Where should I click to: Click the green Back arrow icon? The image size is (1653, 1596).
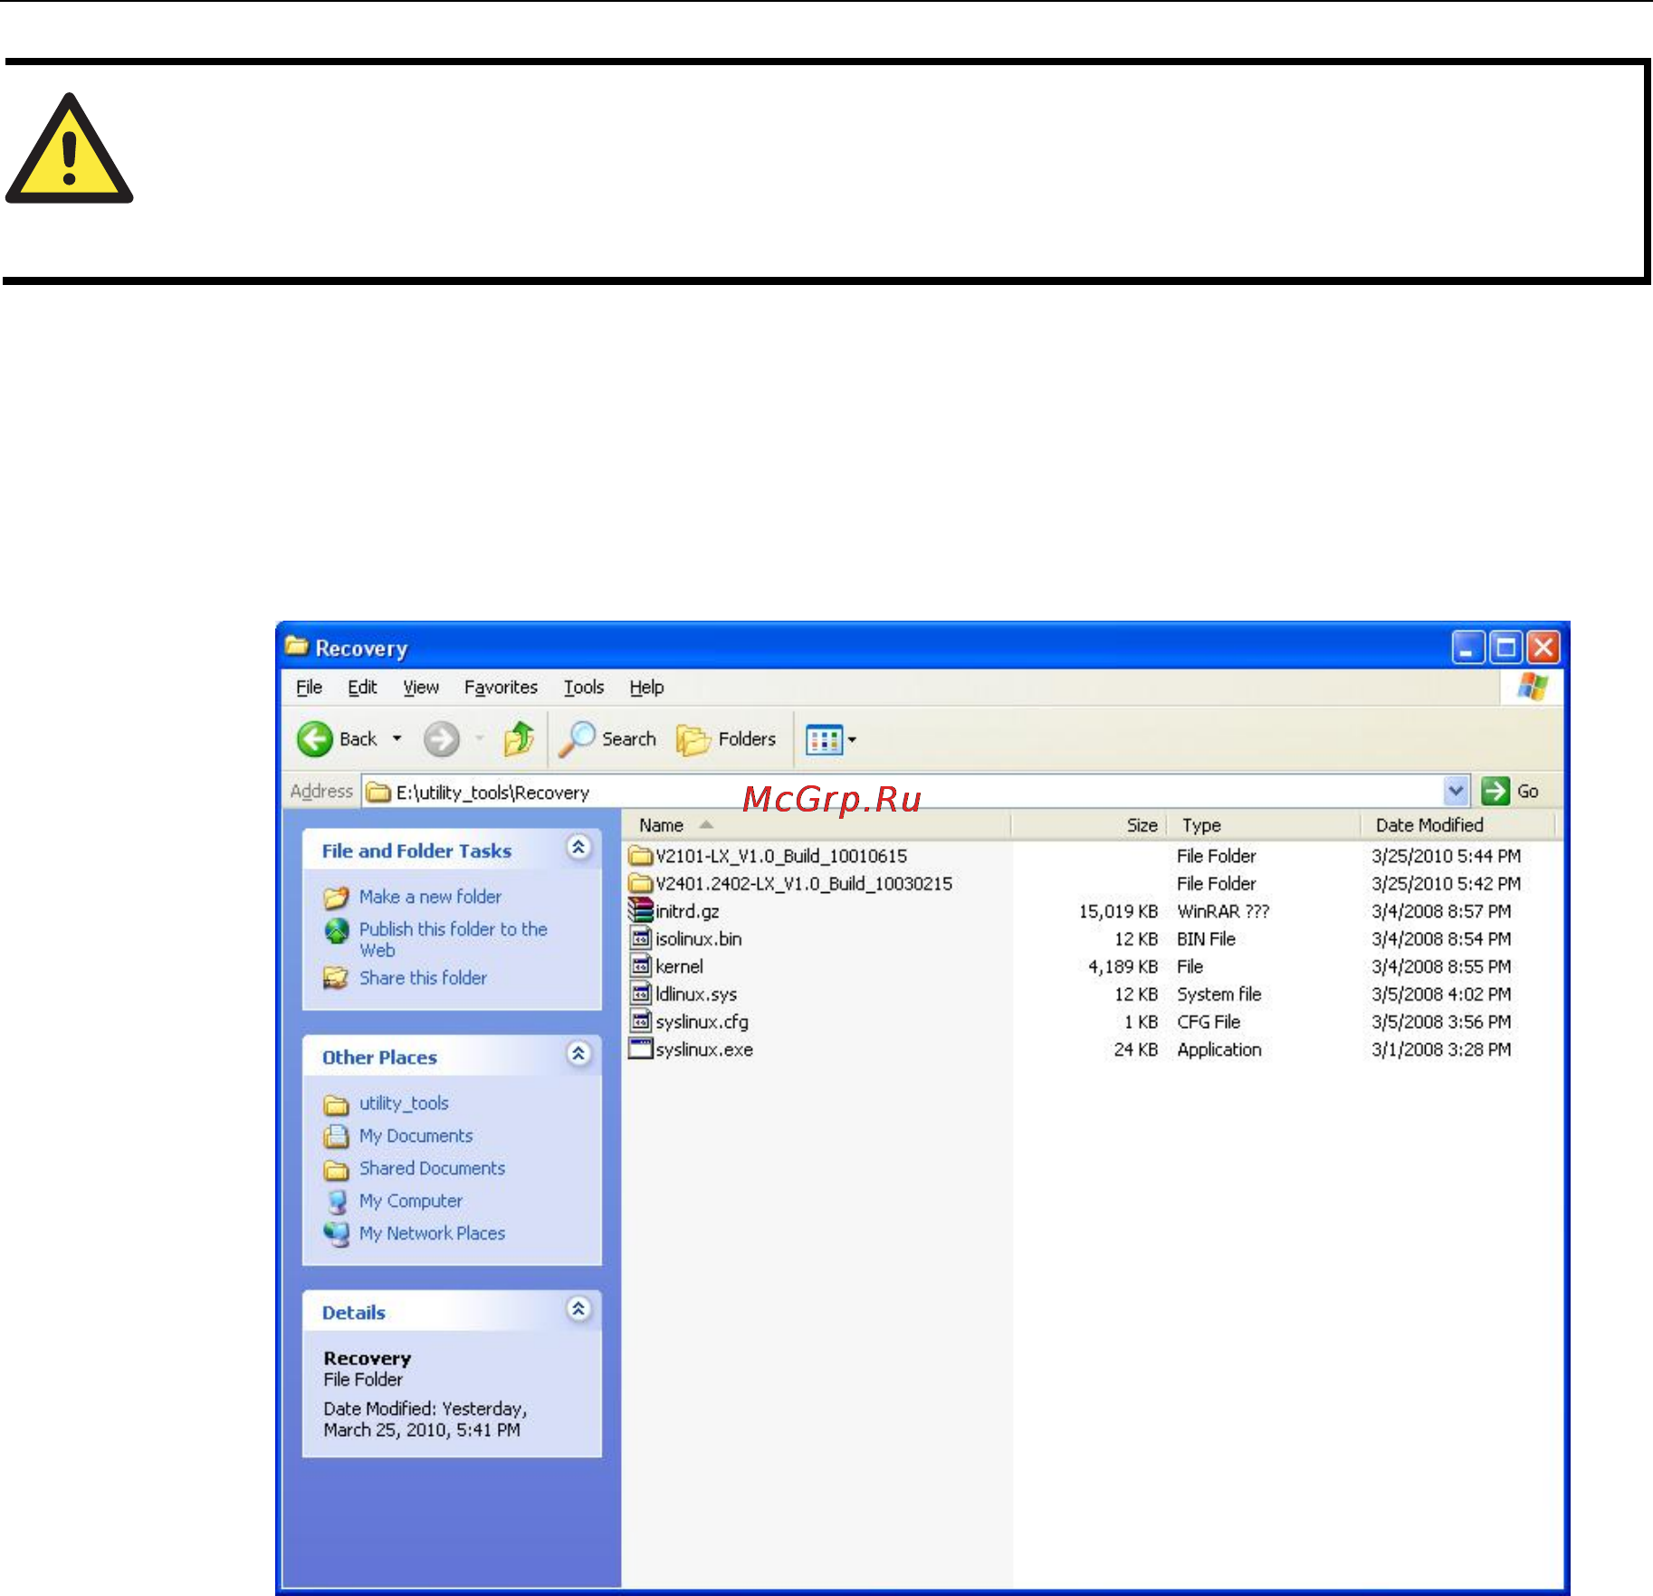[x=315, y=739]
